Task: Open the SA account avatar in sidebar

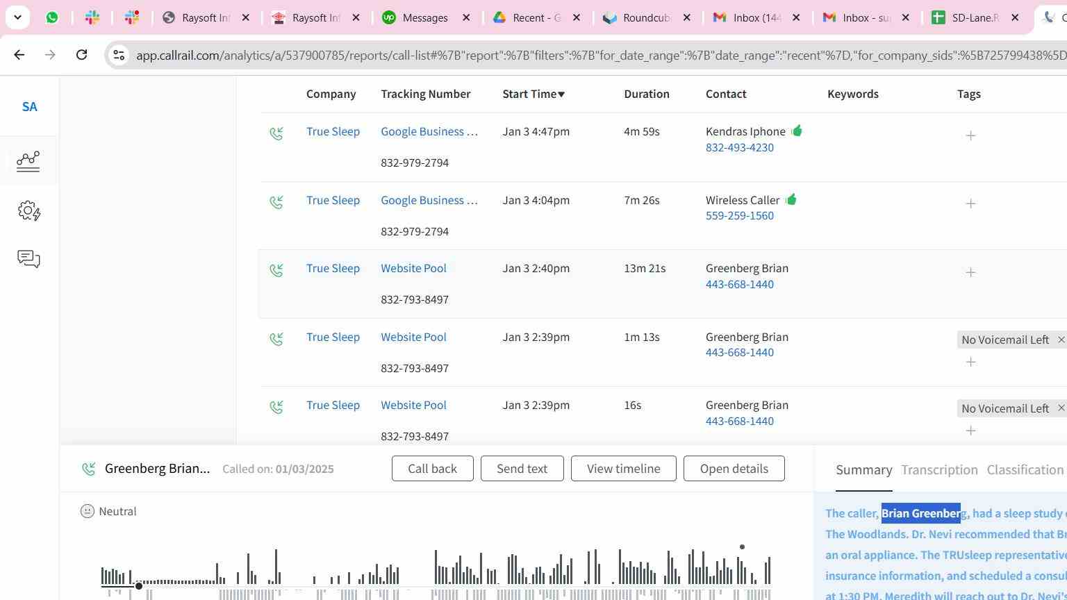Action: (x=29, y=107)
